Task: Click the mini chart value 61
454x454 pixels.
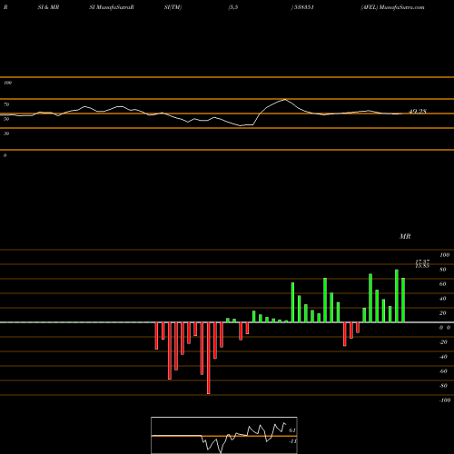Action: click(292, 430)
